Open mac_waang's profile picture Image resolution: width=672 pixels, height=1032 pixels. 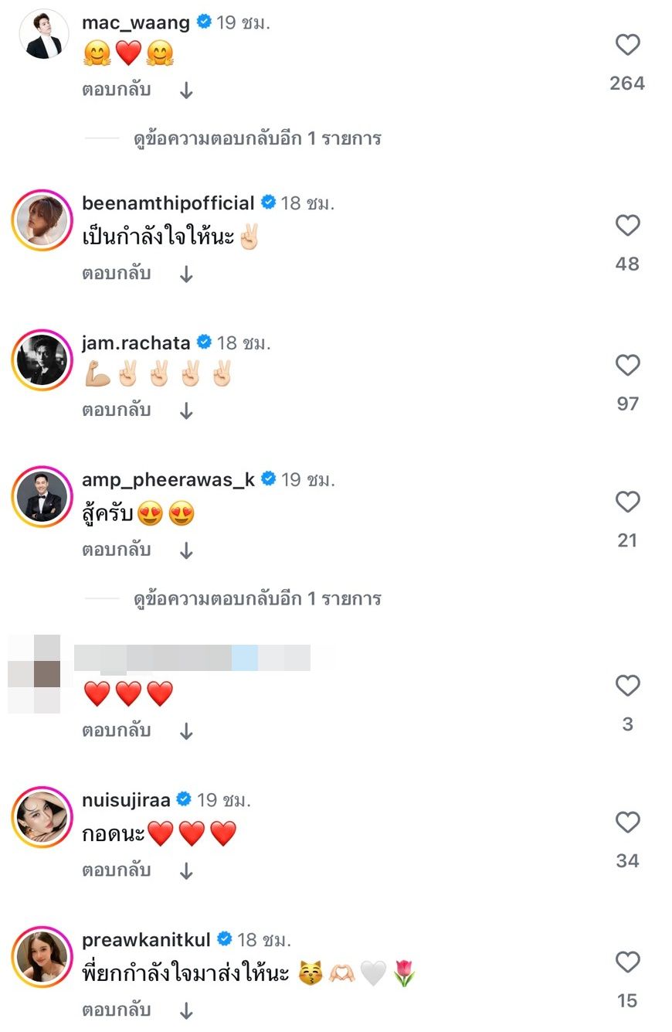[x=43, y=34]
